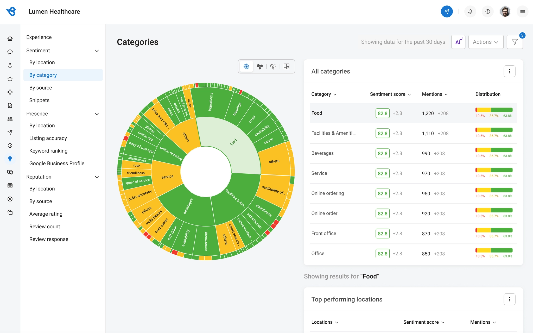Viewport: 533px width, 333px height.
Task: Click the lightbulb insights sidebar icon
Action: click(10, 159)
